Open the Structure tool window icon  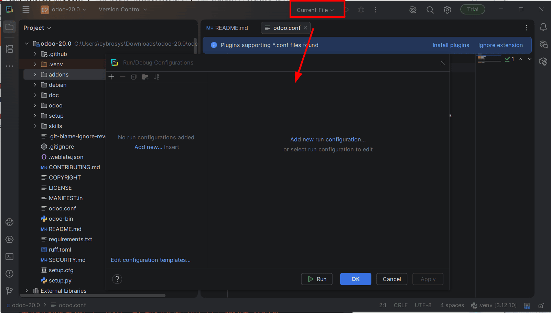click(10, 49)
